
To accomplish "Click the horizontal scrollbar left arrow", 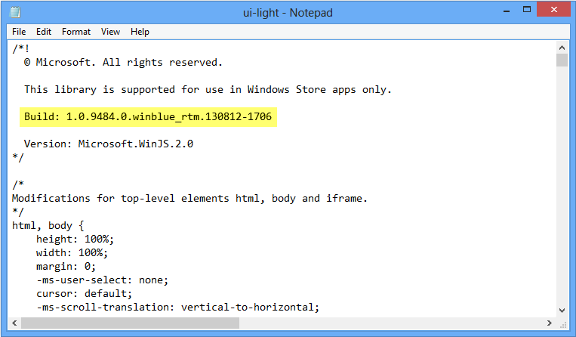I will tap(14, 323).
